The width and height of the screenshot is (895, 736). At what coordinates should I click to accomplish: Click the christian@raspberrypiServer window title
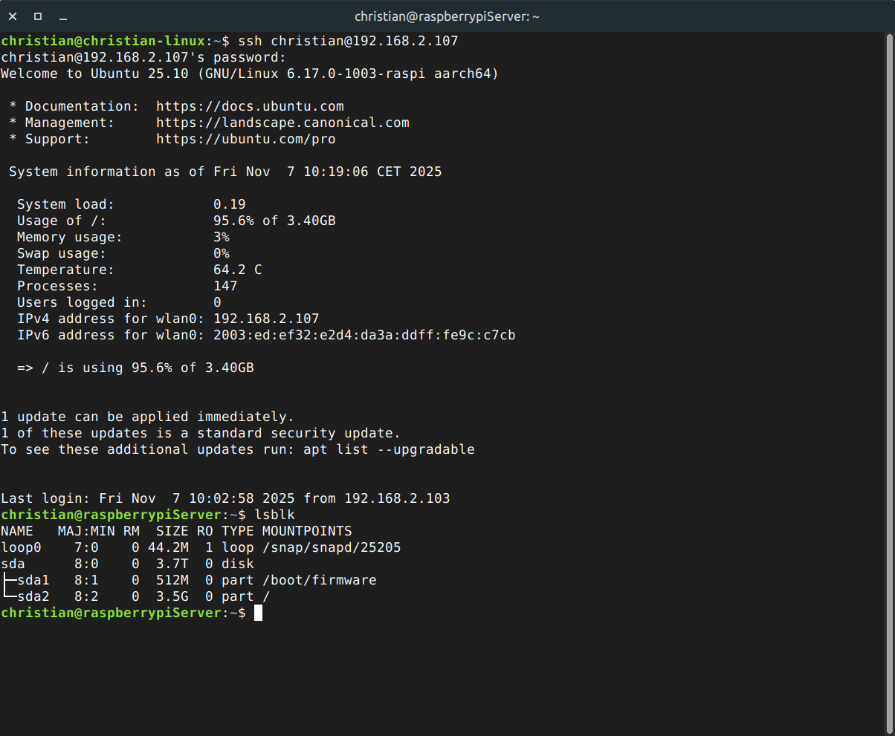point(447,16)
